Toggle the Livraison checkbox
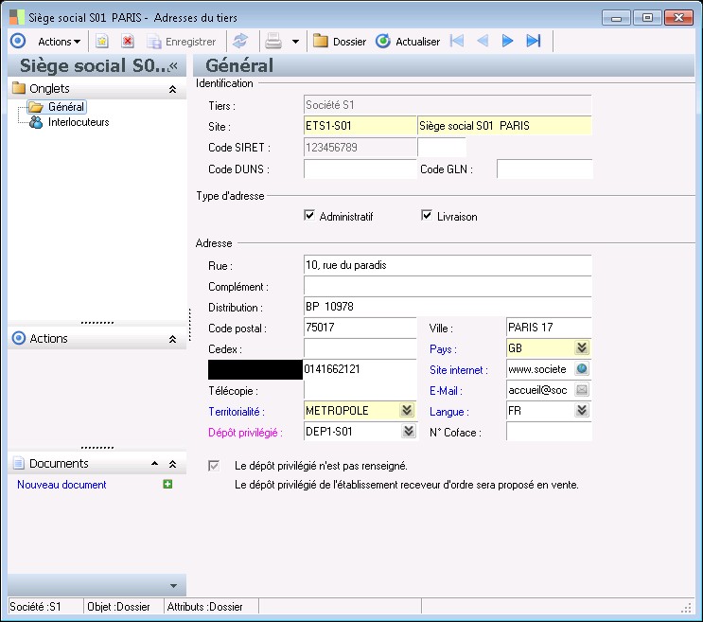The width and height of the screenshot is (703, 622). click(x=427, y=216)
